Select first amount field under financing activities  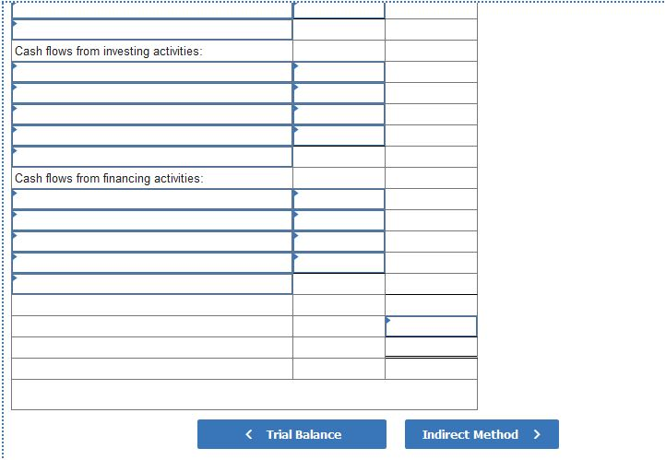(x=339, y=199)
